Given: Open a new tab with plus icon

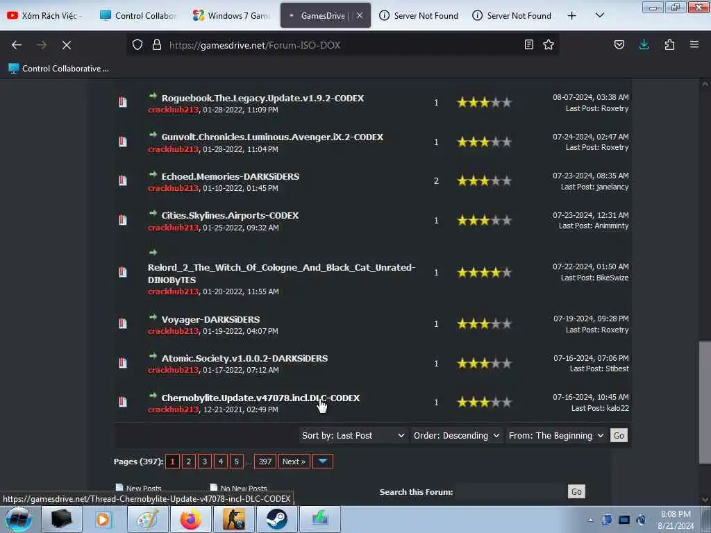Looking at the screenshot, I should click(572, 16).
